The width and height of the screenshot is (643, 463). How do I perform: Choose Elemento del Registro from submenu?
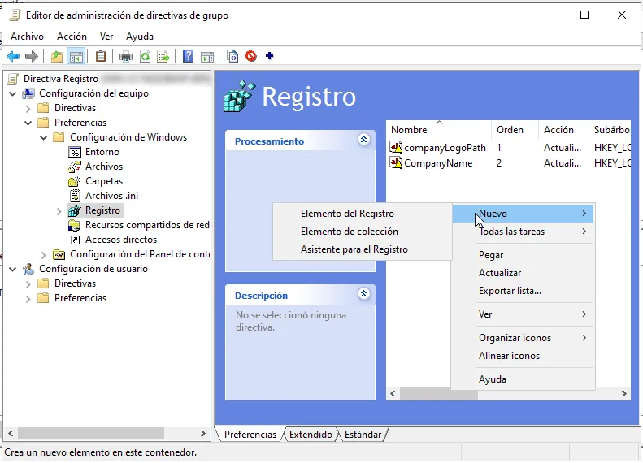click(x=363, y=214)
